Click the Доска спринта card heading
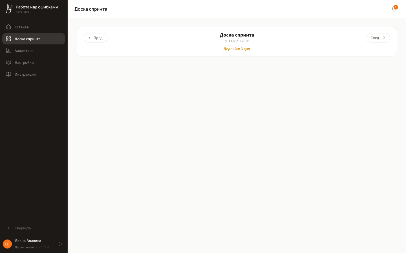 pos(237,35)
